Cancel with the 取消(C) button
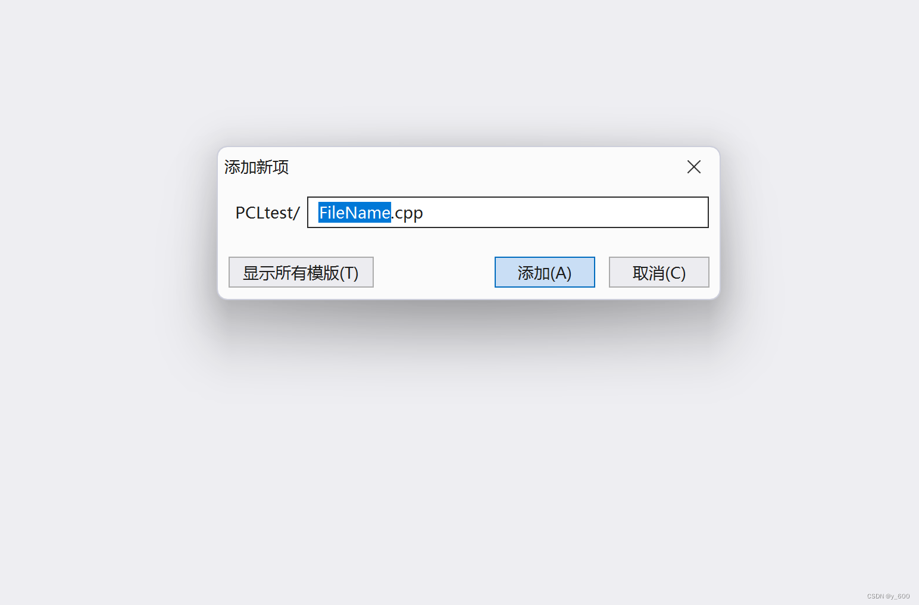The image size is (919, 605). click(659, 272)
